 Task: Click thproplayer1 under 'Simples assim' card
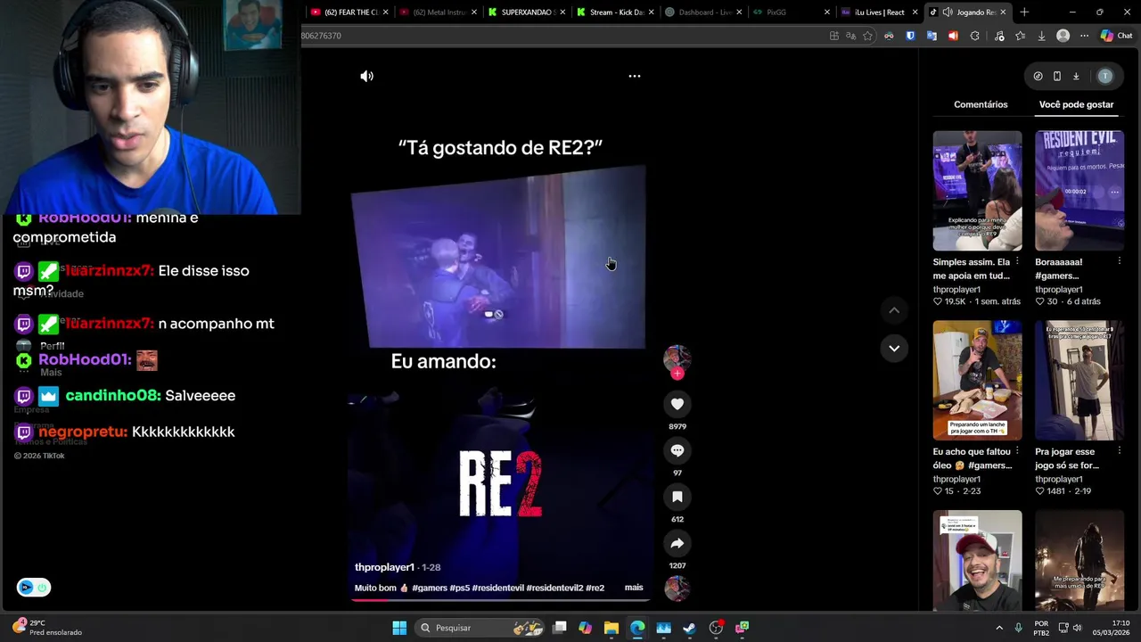click(x=956, y=290)
